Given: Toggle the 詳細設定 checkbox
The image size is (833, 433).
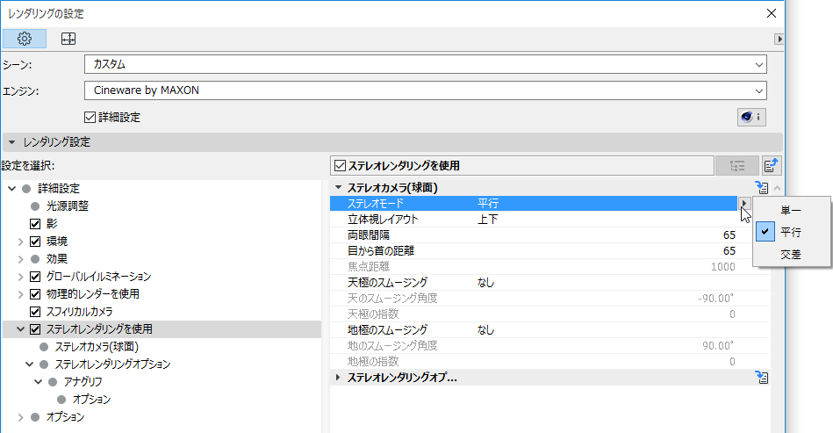Looking at the screenshot, I should [x=90, y=117].
